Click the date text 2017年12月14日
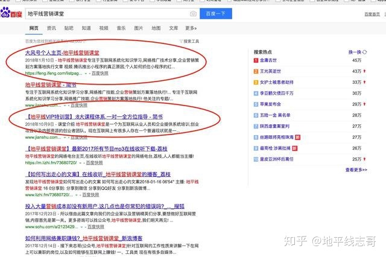Viewport: 386px width, 257px height. [x=40, y=246]
